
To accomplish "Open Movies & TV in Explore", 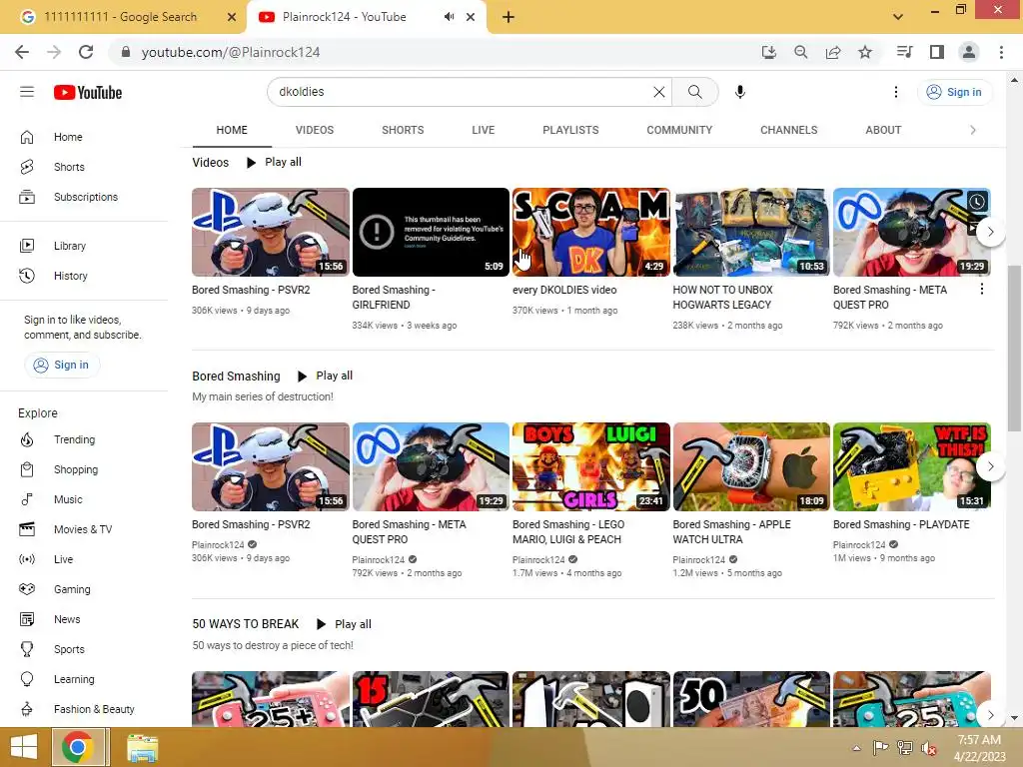I will (84, 529).
